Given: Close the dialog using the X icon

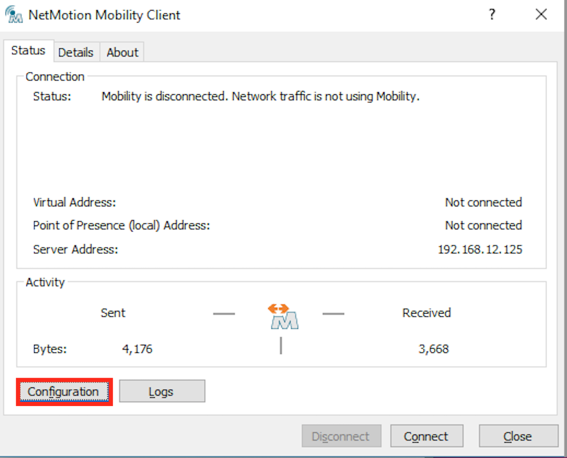Looking at the screenshot, I should pos(541,15).
